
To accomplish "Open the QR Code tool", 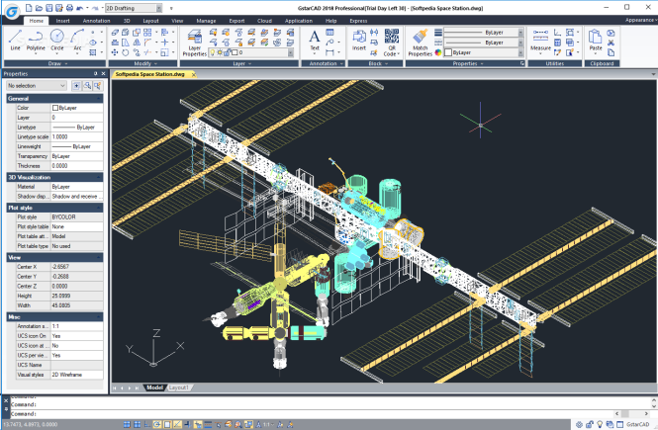I will point(391,42).
